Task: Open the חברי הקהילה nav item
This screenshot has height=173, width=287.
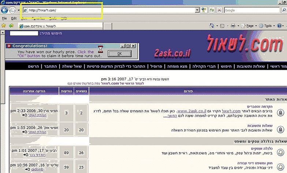Action: coord(204,66)
